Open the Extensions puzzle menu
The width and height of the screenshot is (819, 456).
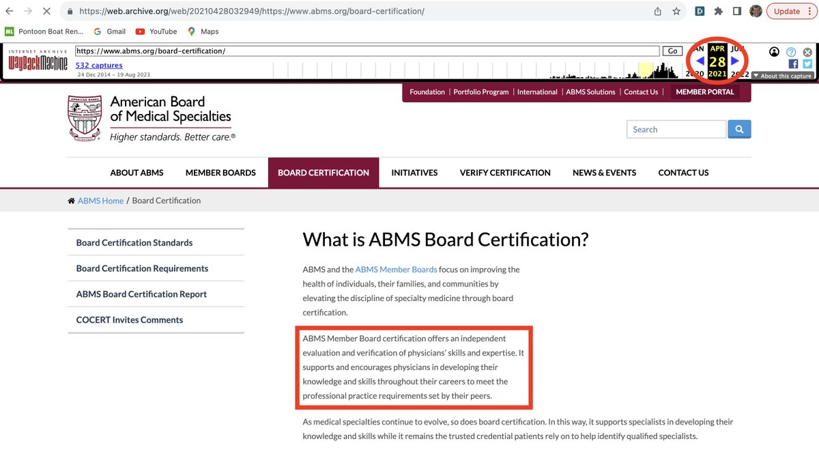click(x=719, y=11)
